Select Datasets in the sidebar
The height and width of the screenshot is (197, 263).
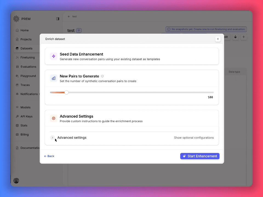(x=26, y=48)
